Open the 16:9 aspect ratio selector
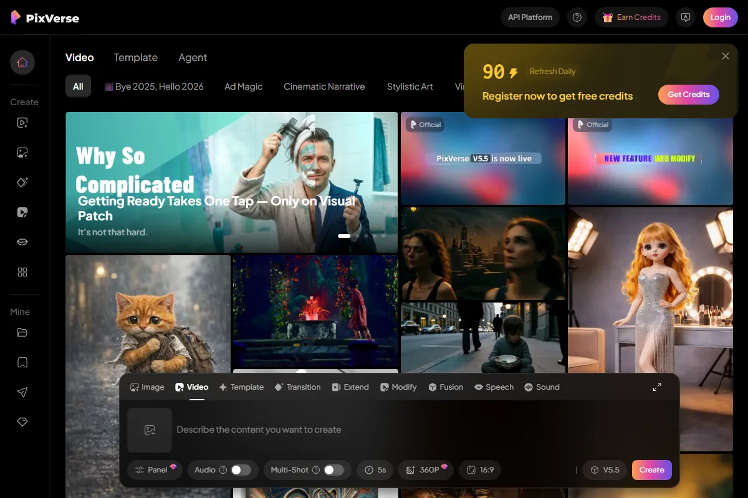Image resolution: width=748 pixels, height=498 pixels. click(x=480, y=470)
